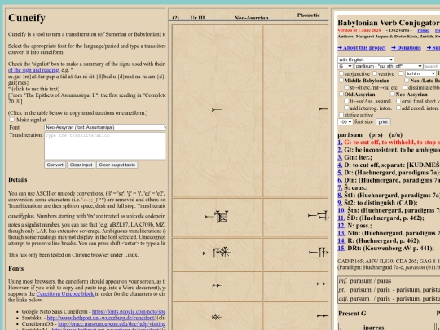Click the Clear input button

(81, 165)
